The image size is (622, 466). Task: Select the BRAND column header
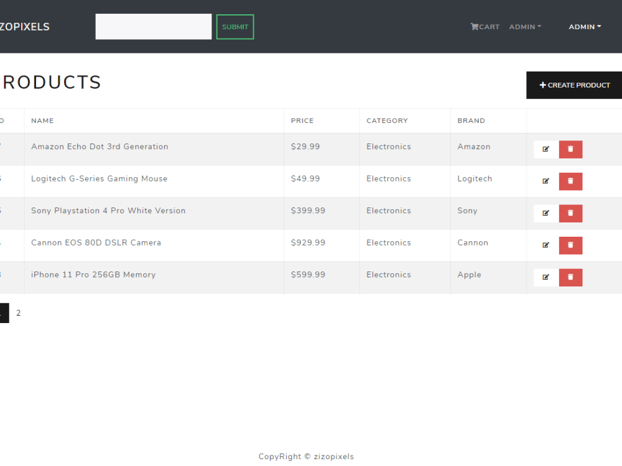pyautogui.click(x=471, y=121)
